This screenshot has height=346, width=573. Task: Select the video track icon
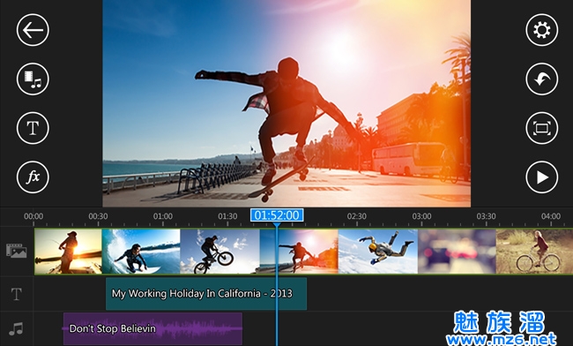tap(17, 251)
